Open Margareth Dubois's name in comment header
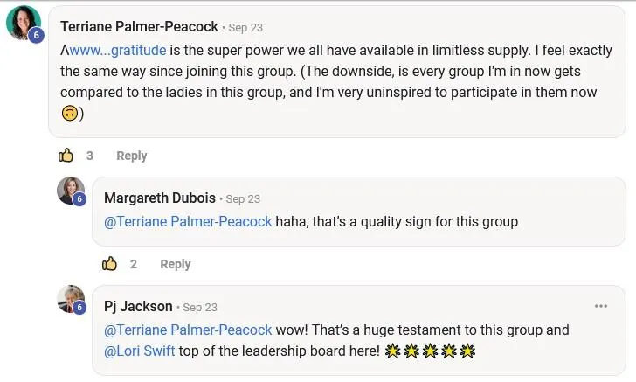This screenshot has height=382, width=636. 160,198
